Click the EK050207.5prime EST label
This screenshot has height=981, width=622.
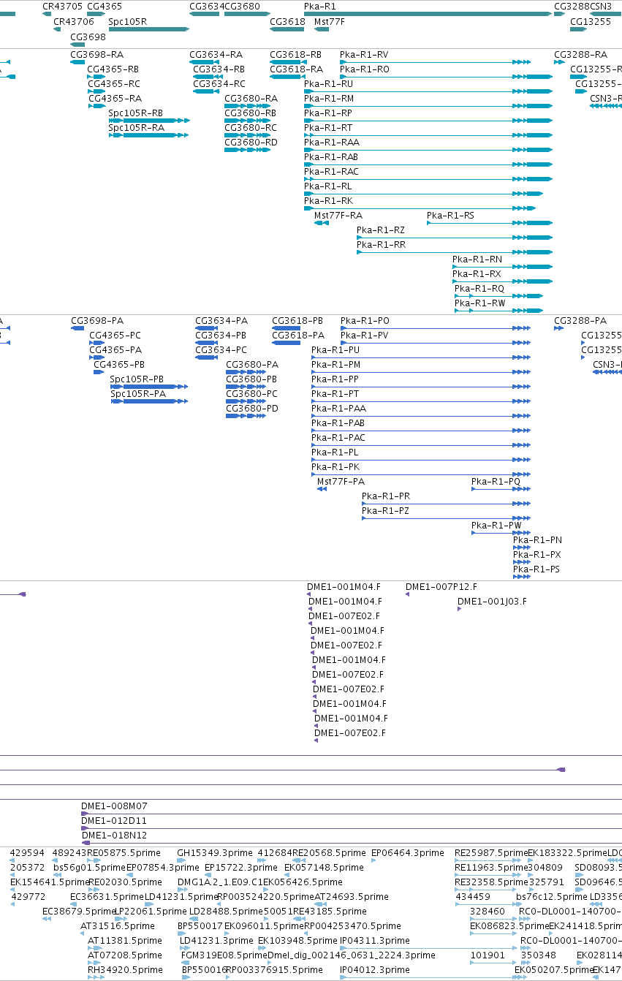coord(553,969)
